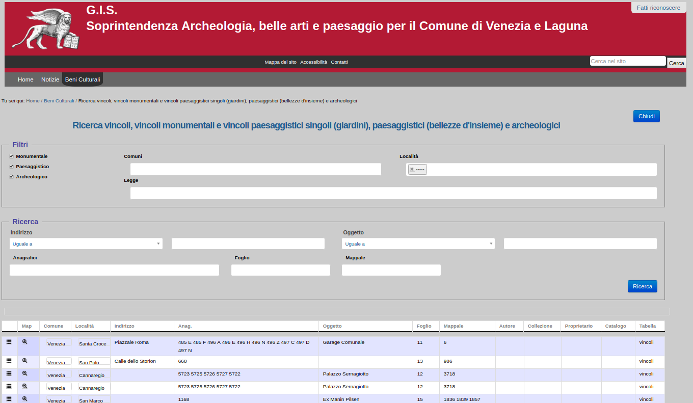Show map for Ex Manin Pilsen row
Viewport: 693px width, 403px height.
coord(24,399)
